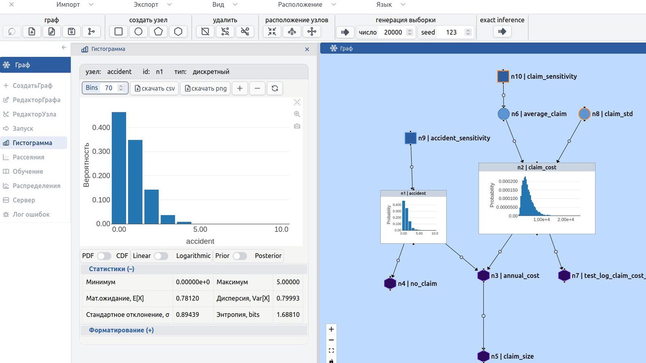Open Рассеяния in the sidebar
Image resolution: width=646 pixels, height=363 pixels.
[28, 157]
